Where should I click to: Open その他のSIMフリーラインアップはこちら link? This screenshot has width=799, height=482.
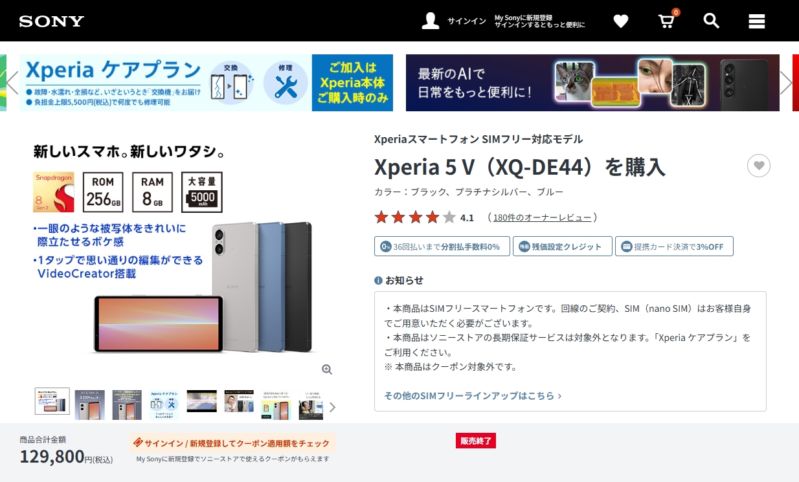pos(473,395)
